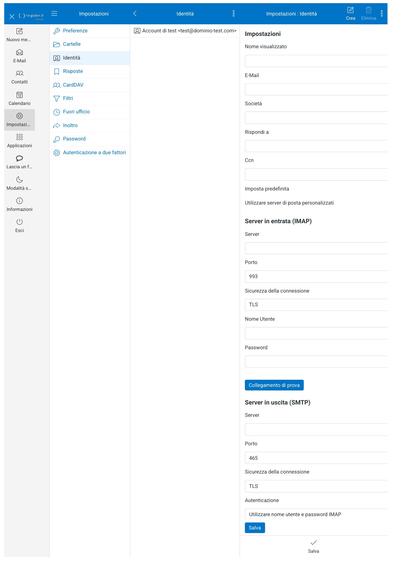Open Applicazioni grid icon
The image size is (393, 564).
point(20,137)
